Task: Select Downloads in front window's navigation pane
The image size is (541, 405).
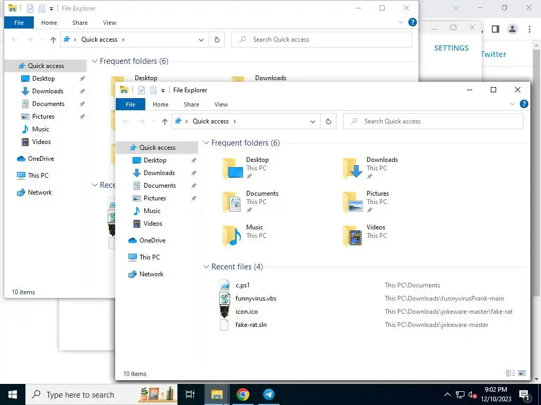Action: (x=159, y=173)
